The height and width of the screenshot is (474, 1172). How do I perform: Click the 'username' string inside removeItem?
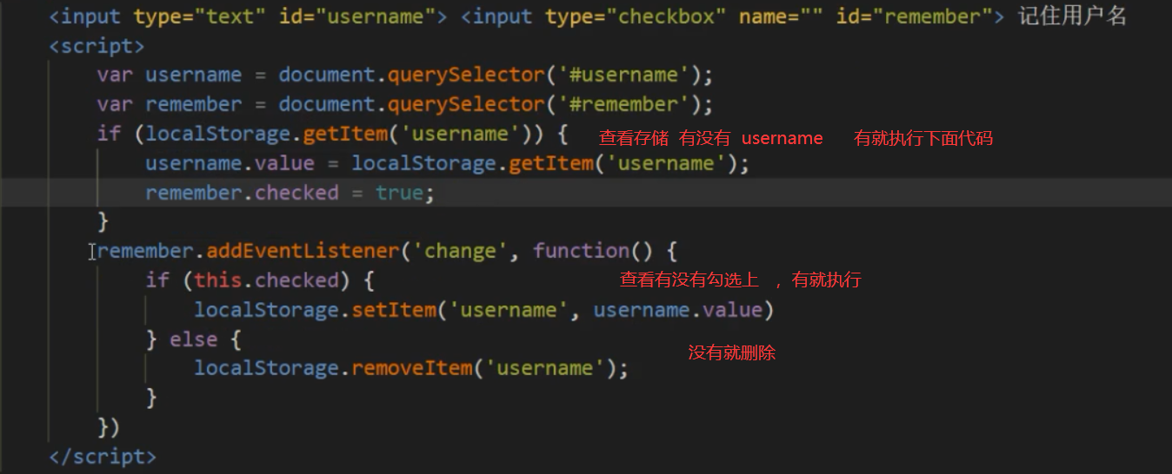544,368
